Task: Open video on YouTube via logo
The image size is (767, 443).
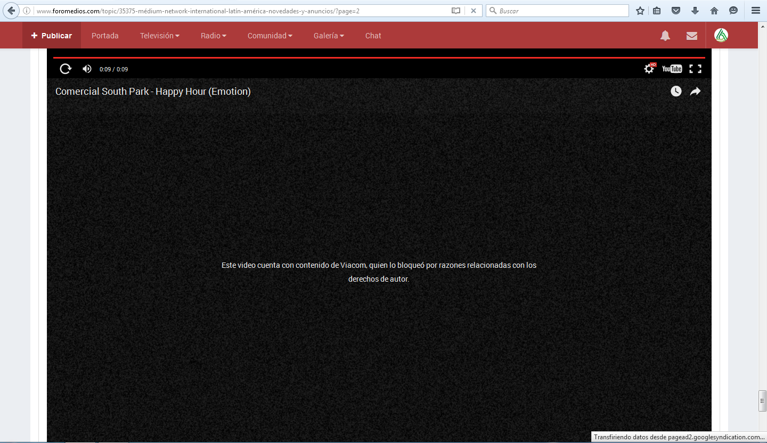Action: (x=672, y=69)
